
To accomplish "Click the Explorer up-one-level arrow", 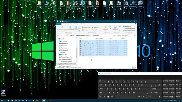I will click(65, 35).
